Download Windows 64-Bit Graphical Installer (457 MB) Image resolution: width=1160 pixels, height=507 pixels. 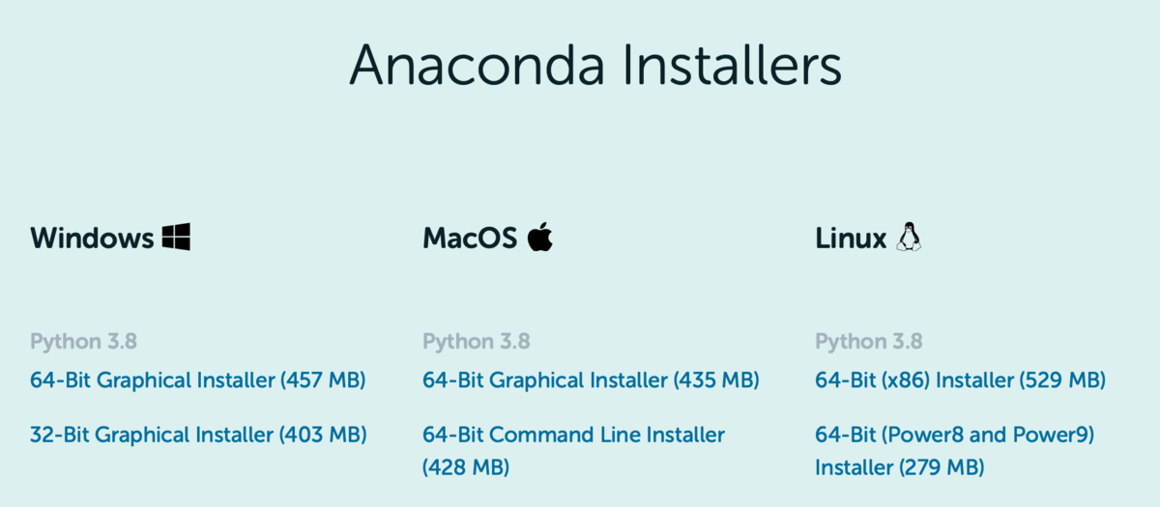tap(198, 380)
